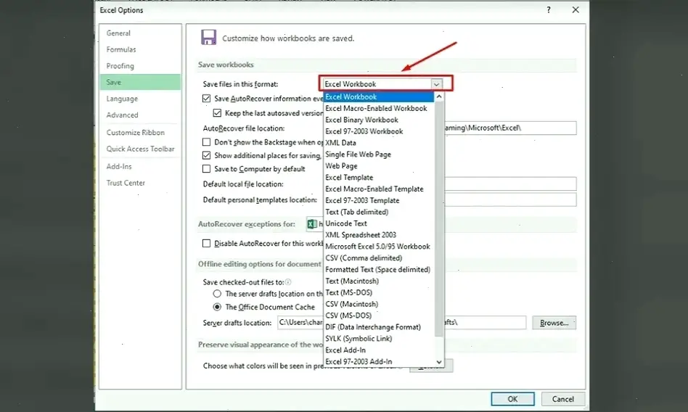This screenshot has height=412, width=688.
Task: Open the Advanced options category
Action: 140,115
